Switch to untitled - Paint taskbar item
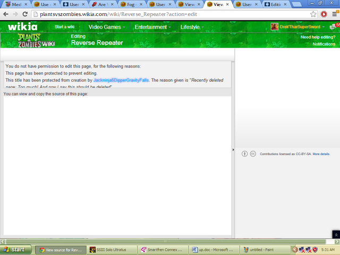The image size is (340, 255). pos(266,250)
